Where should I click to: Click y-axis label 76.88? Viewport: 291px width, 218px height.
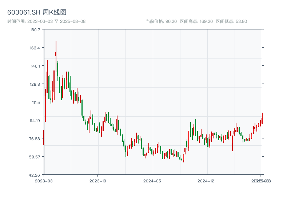[35, 139]
